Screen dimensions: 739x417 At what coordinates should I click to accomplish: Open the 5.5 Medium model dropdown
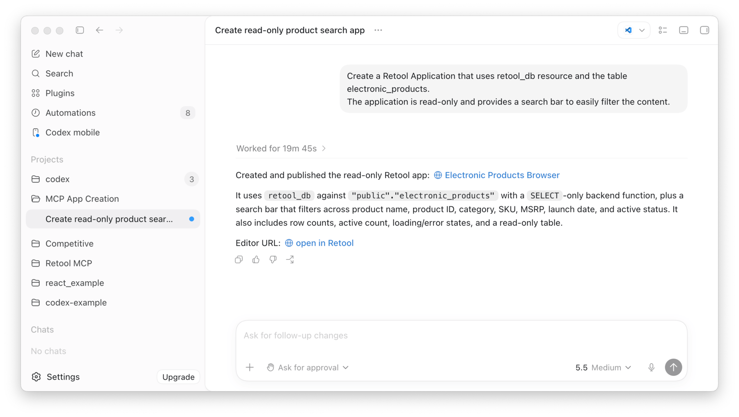pos(603,367)
